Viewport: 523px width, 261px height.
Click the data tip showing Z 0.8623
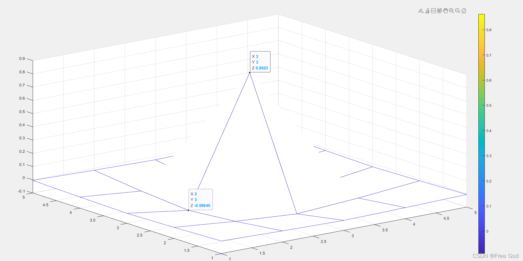pyautogui.click(x=260, y=62)
